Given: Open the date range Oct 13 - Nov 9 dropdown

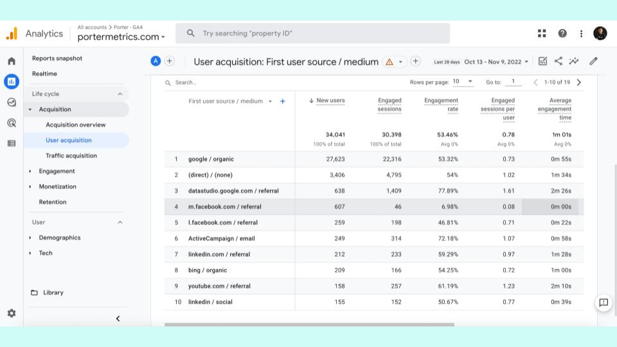Looking at the screenshot, I should tap(496, 62).
